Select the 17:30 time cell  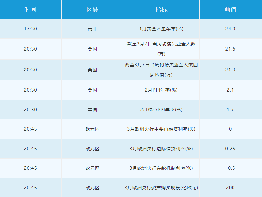[x=30, y=29]
